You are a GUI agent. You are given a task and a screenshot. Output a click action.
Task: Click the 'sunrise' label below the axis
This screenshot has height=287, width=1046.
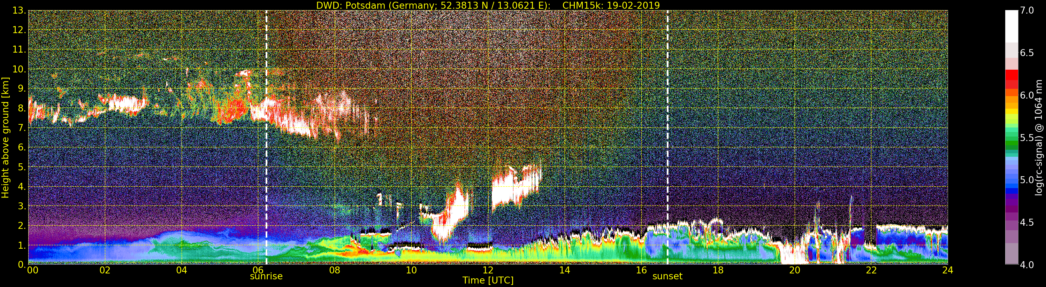coord(266,277)
